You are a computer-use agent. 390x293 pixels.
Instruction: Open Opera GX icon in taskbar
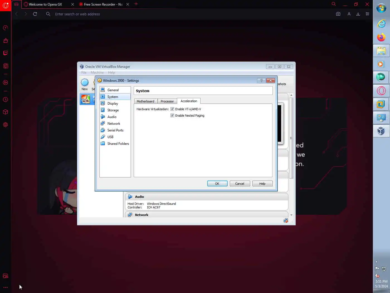click(x=381, y=91)
